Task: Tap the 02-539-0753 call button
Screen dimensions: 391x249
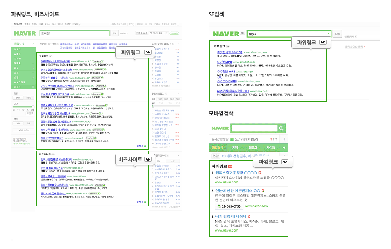Action: tap(229, 206)
